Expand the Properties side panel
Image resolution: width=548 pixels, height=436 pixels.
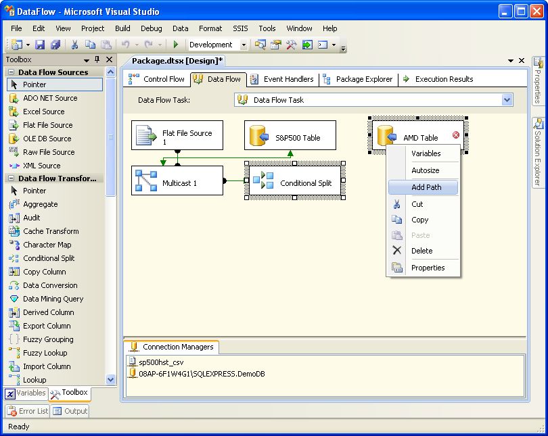coord(538,80)
